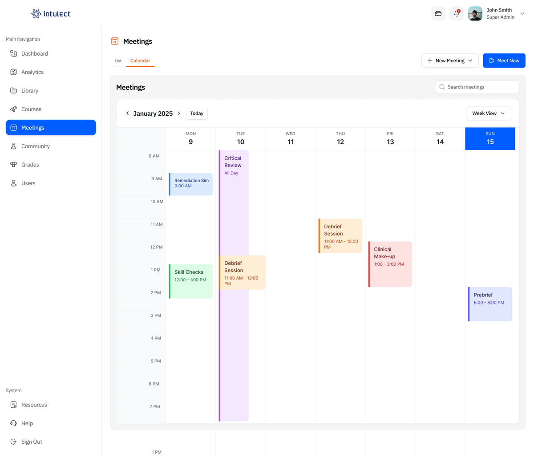This screenshot has height=458, width=534.
Task: Open the Week View dropdown
Action: (489, 113)
